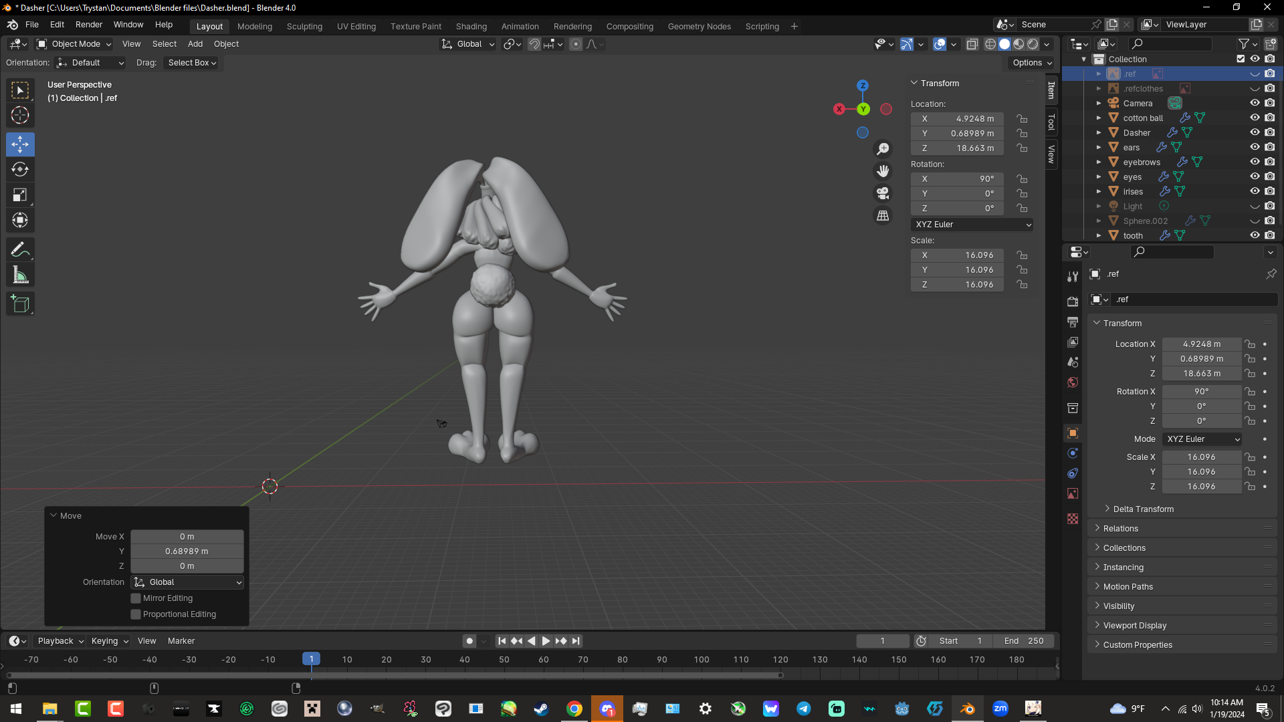This screenshot has width=1284, height=722.
Task: Select the Rotate tool in the toolbar
Action: pos(20,170)
